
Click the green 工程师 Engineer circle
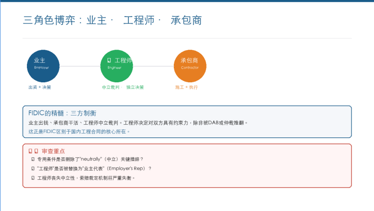(x=117, y=66)
